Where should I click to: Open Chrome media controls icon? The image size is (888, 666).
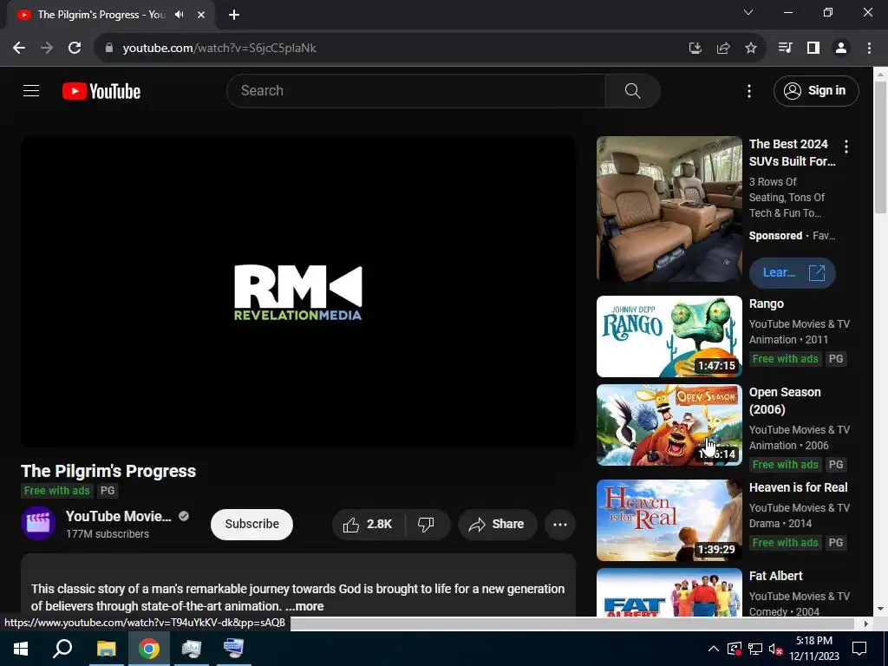[x=786, y=49]
